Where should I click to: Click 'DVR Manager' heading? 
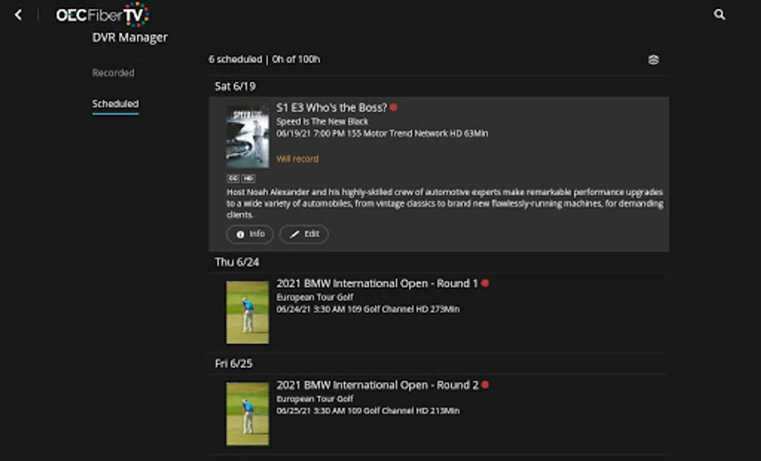(130, 37)
